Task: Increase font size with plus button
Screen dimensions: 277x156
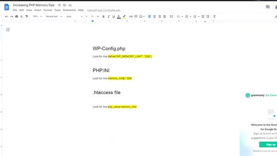Action: [x=98, y=16]
